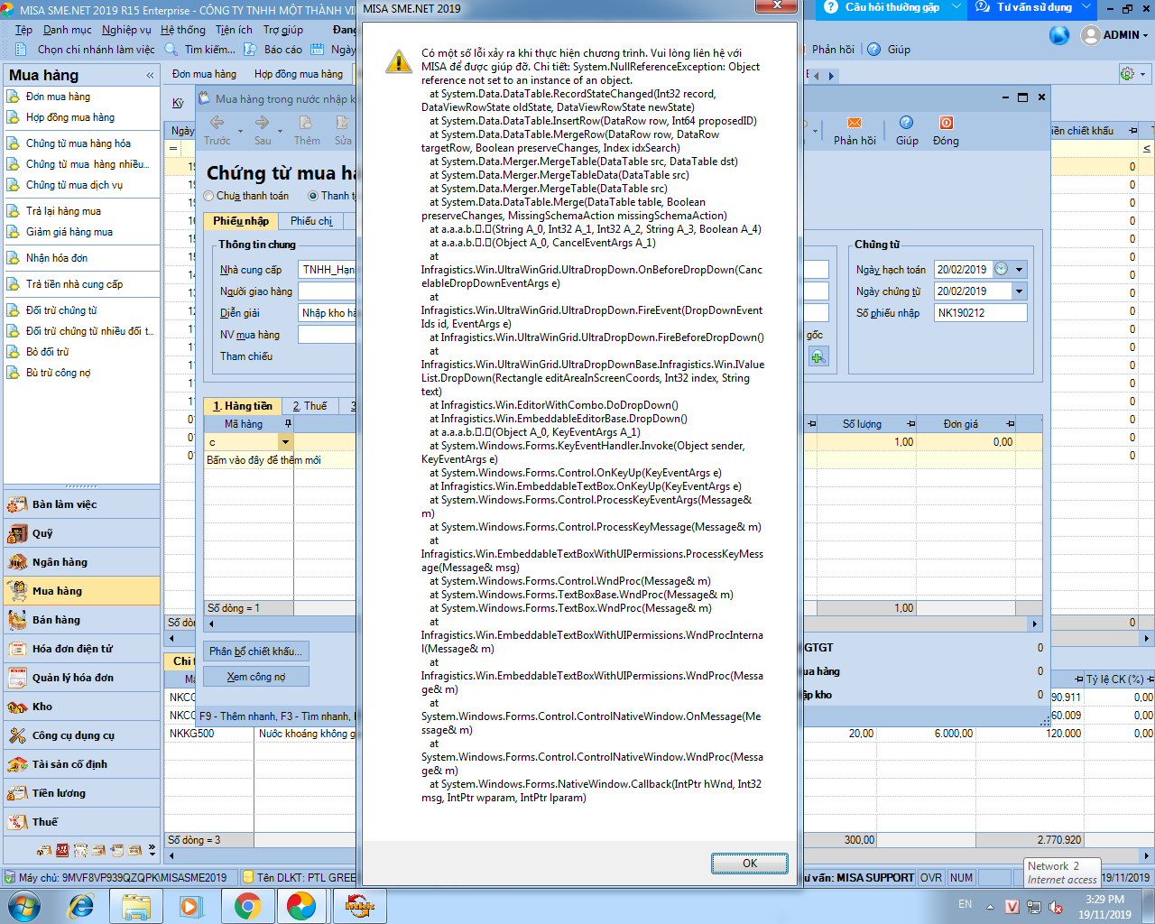Screen dimensions: 1155x924
Task: Click the Giúp help icon in voucher window
Action: (906, 123)
